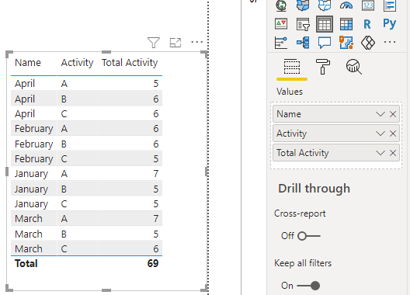Choose the KPI visualization icon

click(x=281, y=24)
